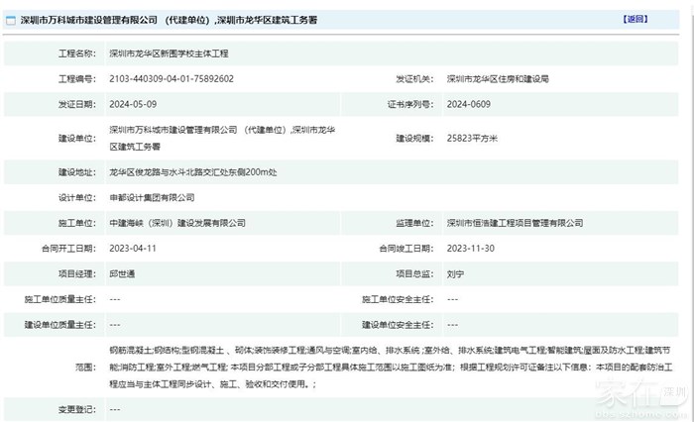The width and height of the screenshot is (694, 422).
Task: Click the design unit 申都设计集团有限公司
Action: [152, 197]
